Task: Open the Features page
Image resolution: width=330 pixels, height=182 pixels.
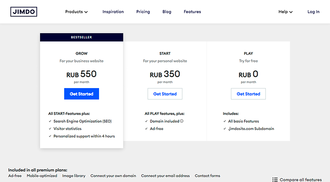Action: 192,12
